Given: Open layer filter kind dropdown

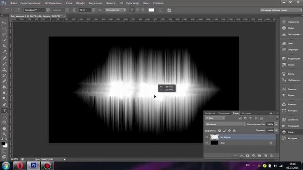Looking at the screenshot, I should [x=215, y=118].
